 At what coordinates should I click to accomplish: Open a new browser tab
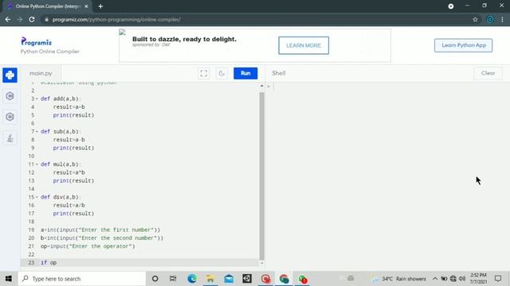[100, 6]
